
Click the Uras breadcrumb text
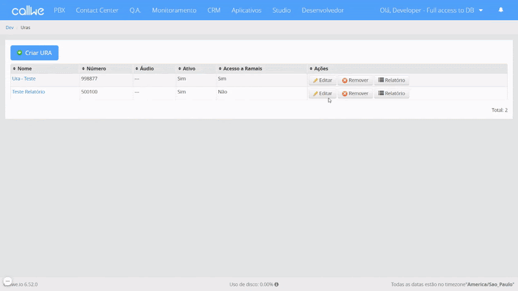(x=25, y=27)
